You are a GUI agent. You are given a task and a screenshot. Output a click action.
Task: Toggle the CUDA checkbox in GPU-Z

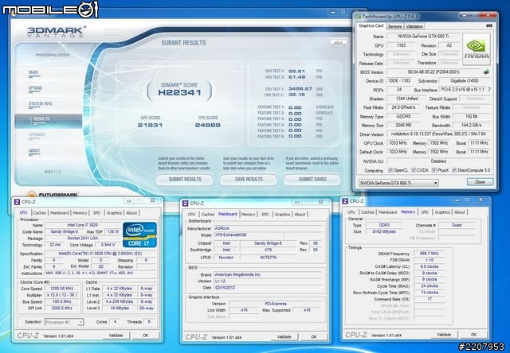point(414,170)
